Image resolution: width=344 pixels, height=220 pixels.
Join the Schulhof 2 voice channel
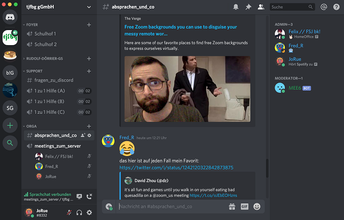pos(59,45)
